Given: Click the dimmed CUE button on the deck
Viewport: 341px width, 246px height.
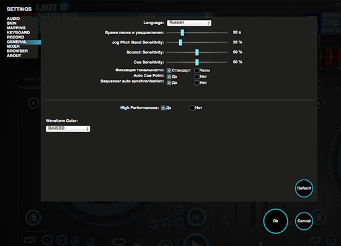Looking at the screenshot, I should tap(197, 217).
